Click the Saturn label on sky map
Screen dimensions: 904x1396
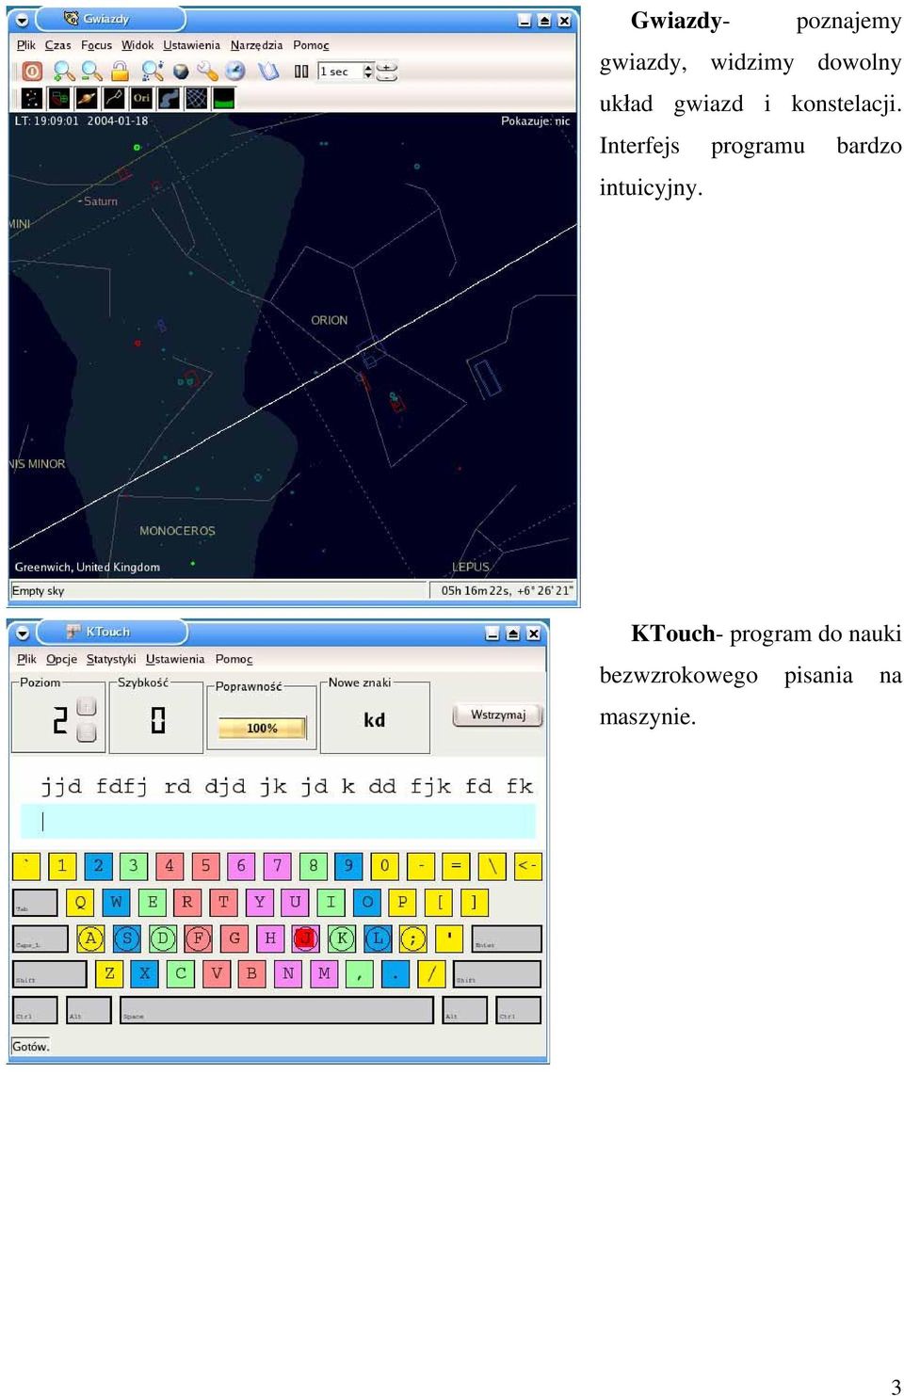[x=101, y=201]
